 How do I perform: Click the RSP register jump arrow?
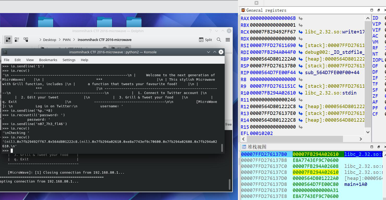[x=301, y=66]
